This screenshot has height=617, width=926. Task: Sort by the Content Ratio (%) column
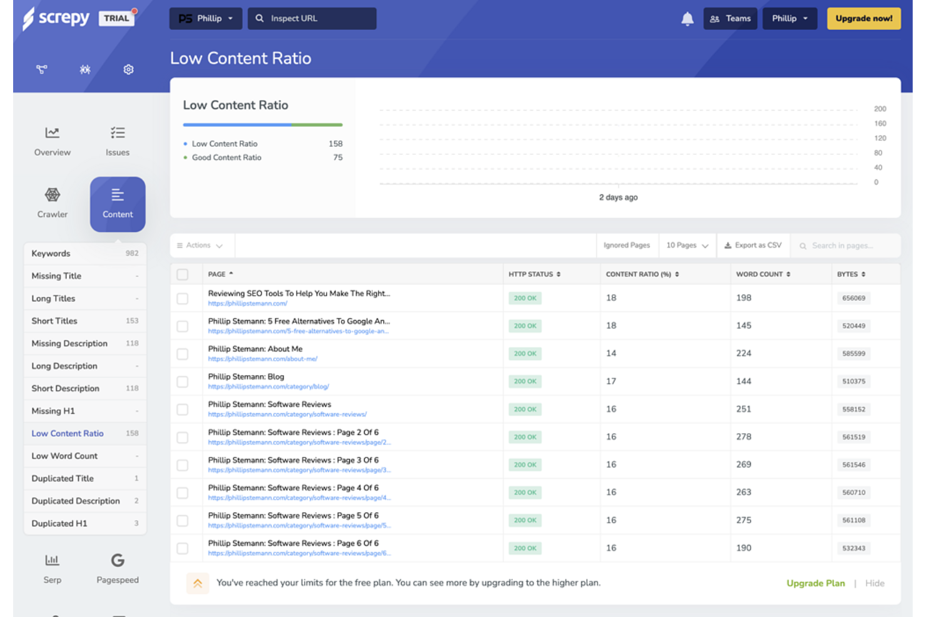point(642,274)
